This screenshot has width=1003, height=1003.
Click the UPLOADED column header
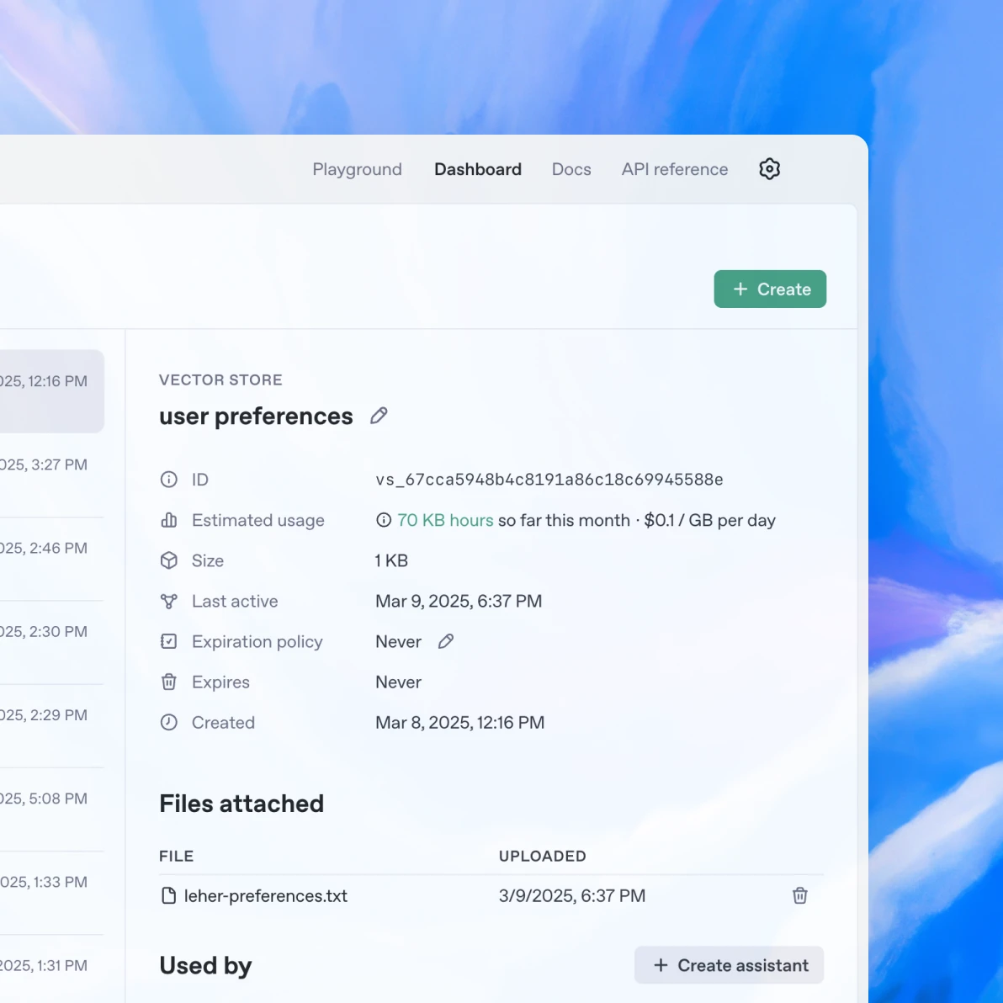pos(543,856)
